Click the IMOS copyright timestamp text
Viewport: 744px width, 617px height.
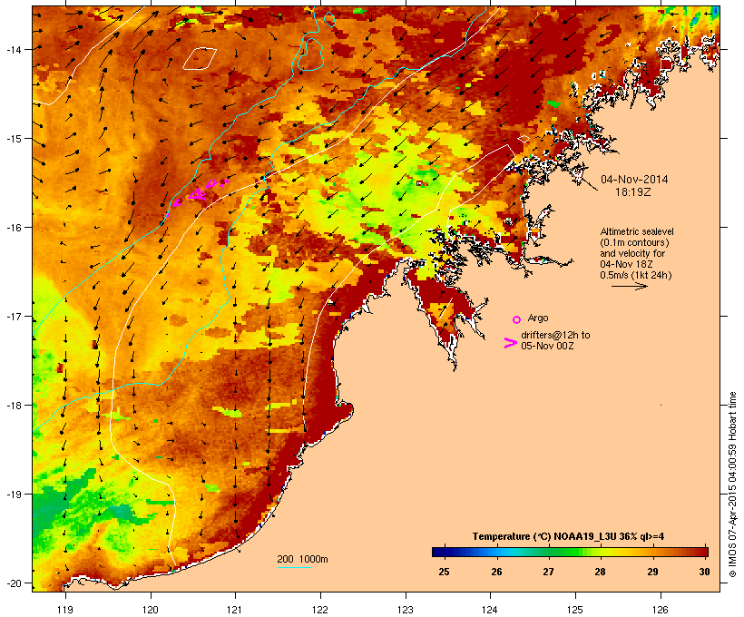732,485
